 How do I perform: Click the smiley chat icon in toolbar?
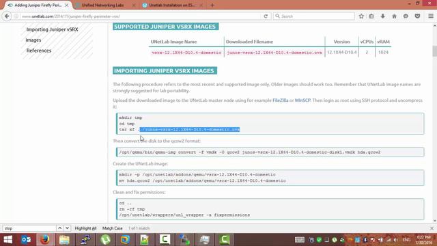pos(406,16)
